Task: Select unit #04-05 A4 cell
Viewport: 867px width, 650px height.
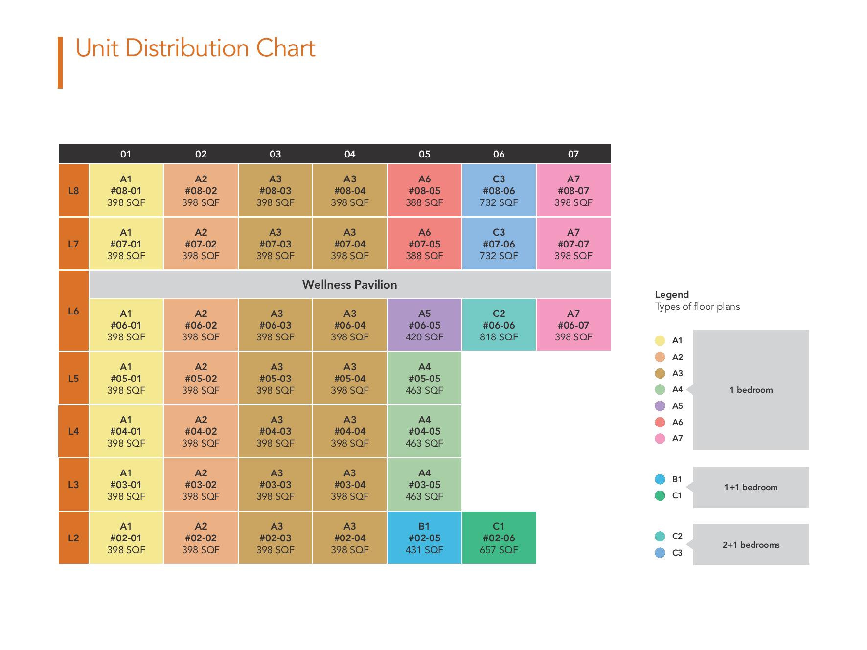Action: coord(424,431)
